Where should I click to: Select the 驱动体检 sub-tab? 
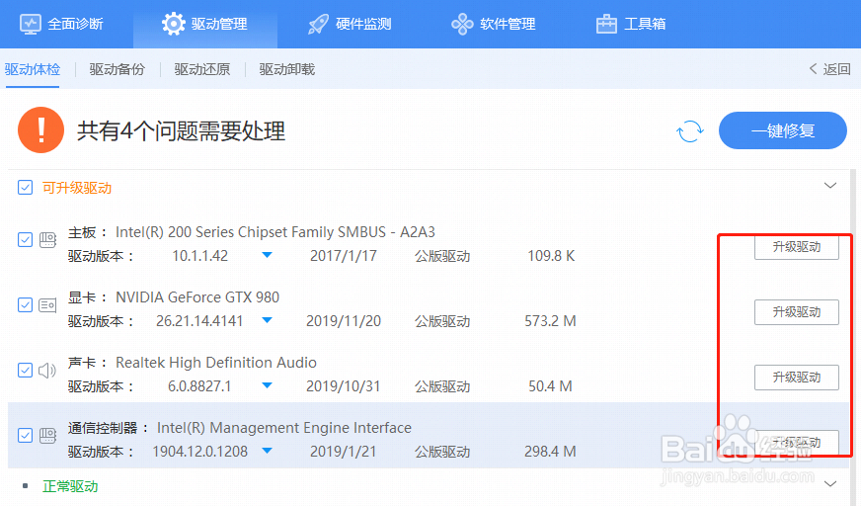pyautogui.click(x=33, y=70)
